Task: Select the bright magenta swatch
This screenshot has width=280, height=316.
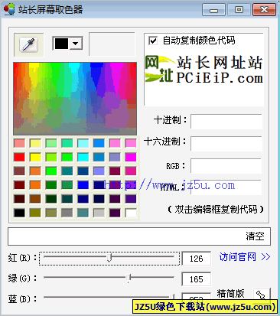Action: tap(131, 157)
